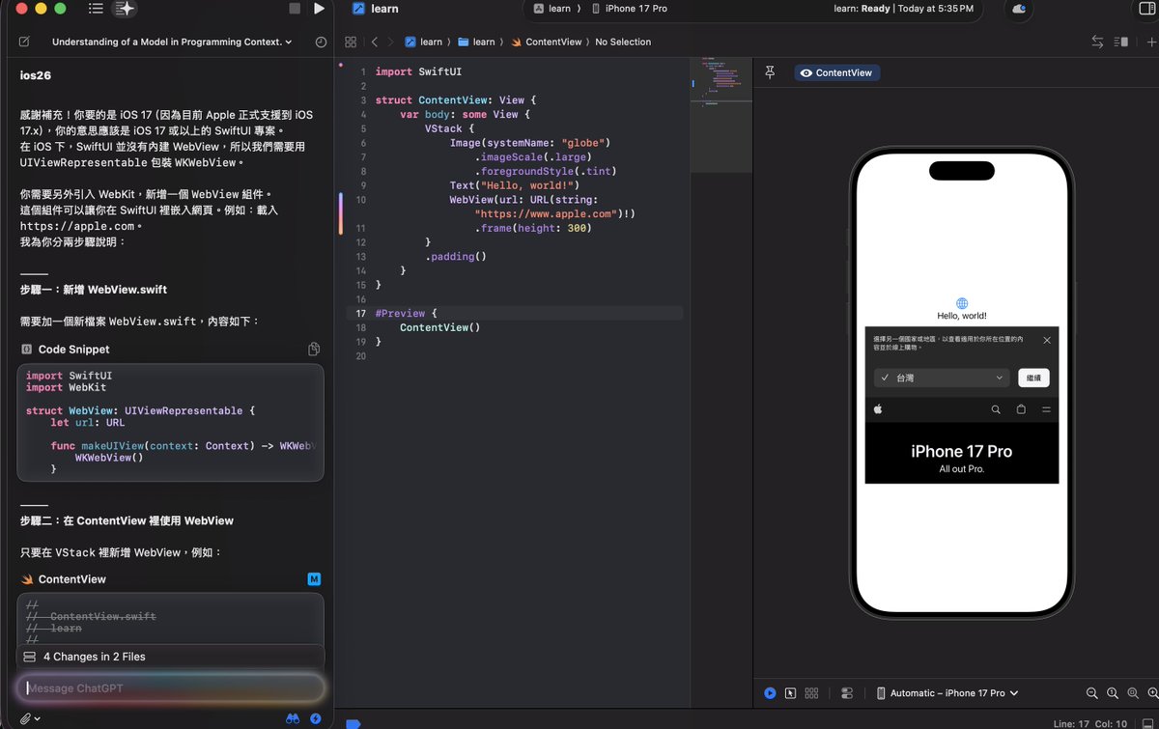Select learn scheme in toolbar

[x=551, y=9]
